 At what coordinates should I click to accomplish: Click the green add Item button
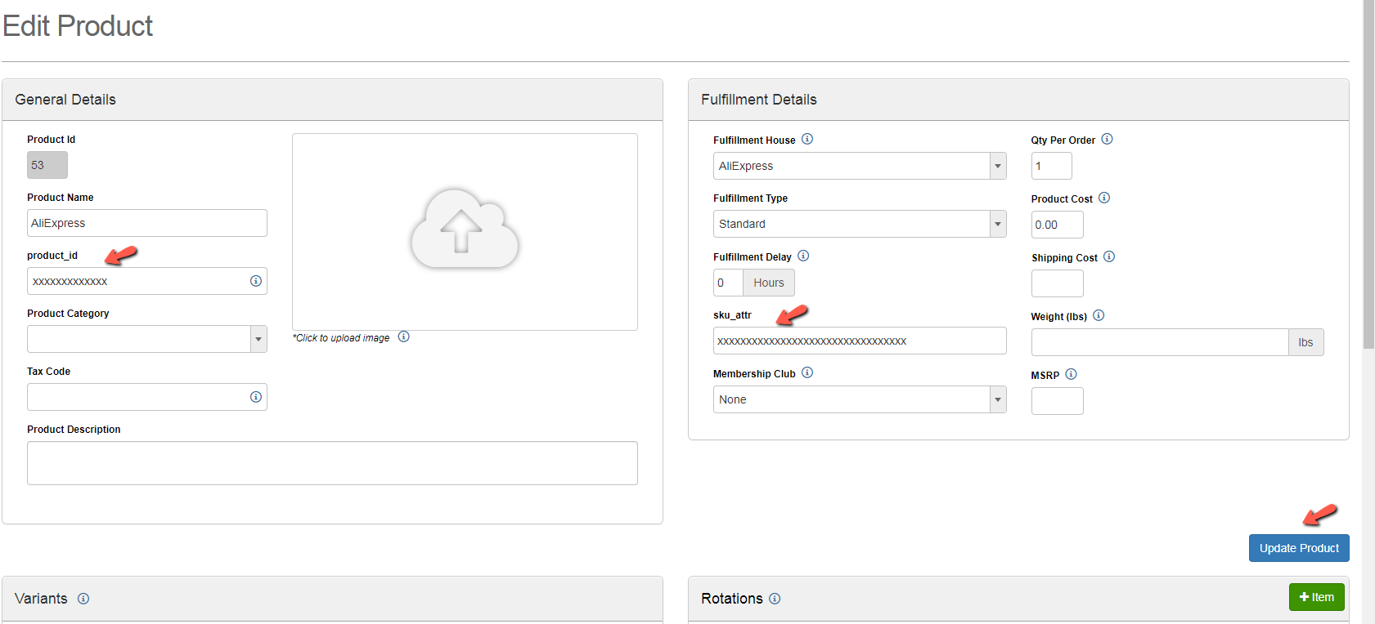(x=1316, y=597)
